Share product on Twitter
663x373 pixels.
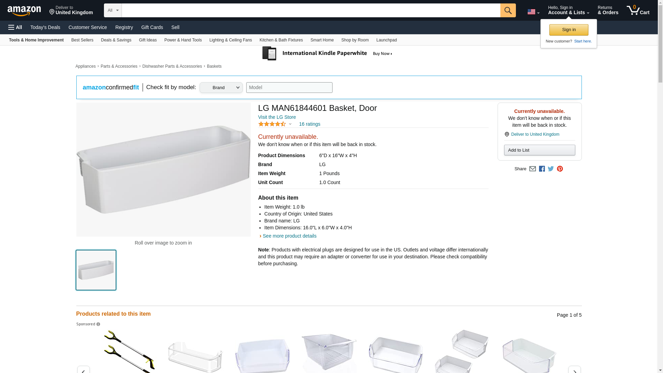(551, 169)
